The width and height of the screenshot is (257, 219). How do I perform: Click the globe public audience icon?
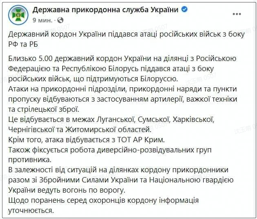coord(60,20)
